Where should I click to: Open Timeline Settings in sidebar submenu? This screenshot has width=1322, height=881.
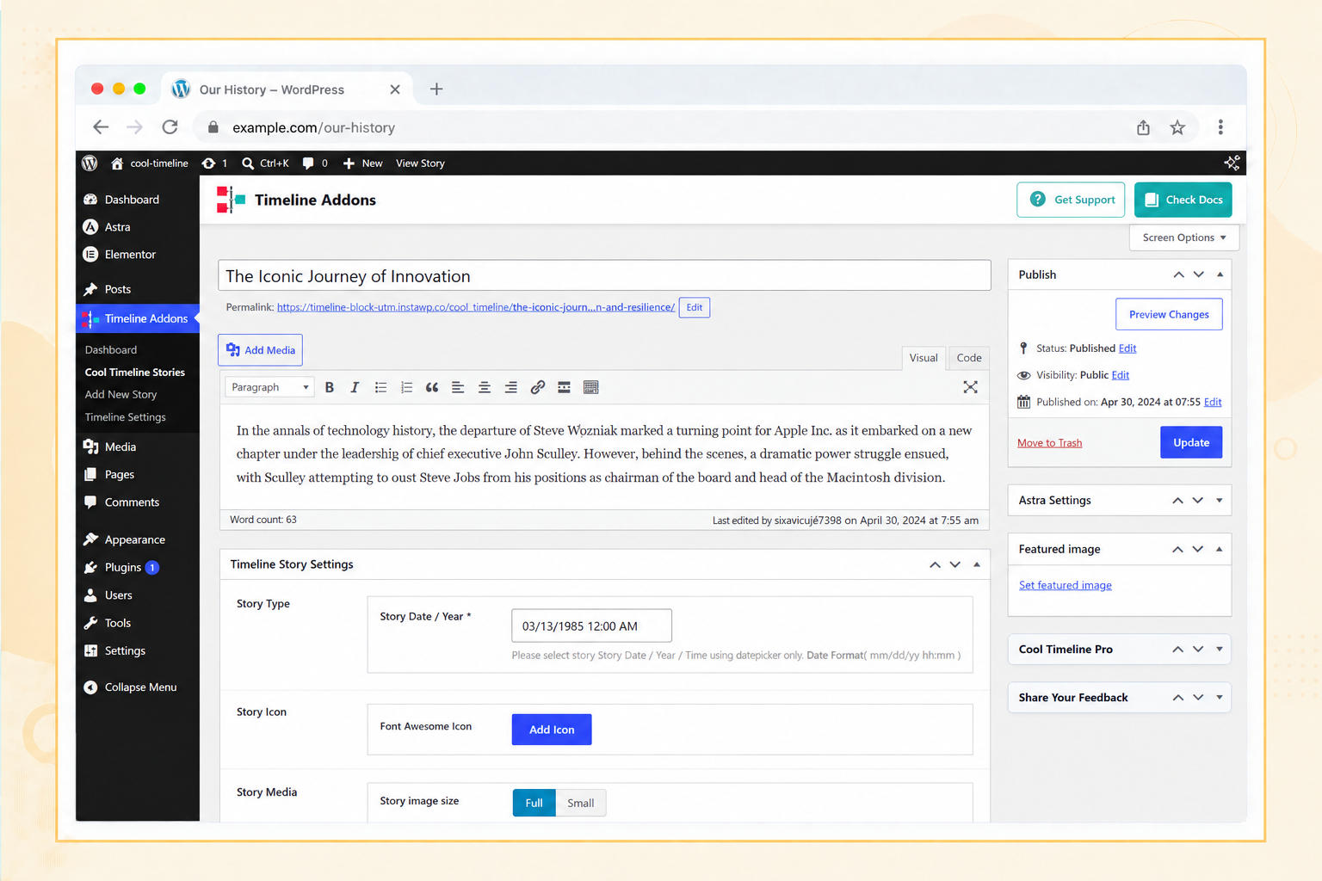click(126, 417)
